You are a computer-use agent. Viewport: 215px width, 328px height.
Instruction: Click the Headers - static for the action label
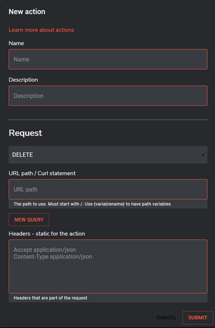click(47, 234)
